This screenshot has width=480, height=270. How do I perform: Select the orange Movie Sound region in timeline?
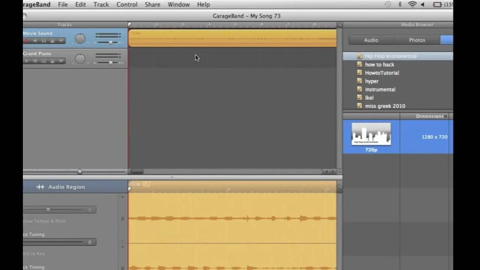[232, 38]
